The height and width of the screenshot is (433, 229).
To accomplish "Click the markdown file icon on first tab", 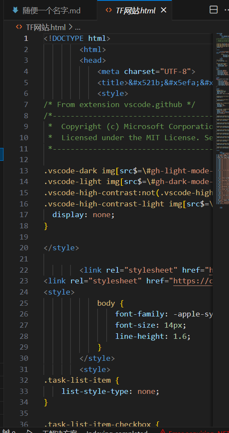I will pyautogui.click(x=15, y=10).
